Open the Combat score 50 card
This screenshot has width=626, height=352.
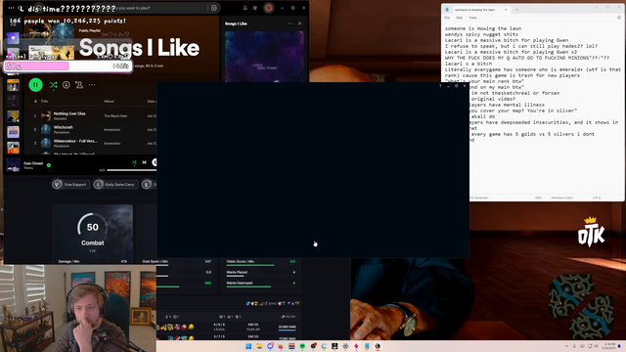93,234
